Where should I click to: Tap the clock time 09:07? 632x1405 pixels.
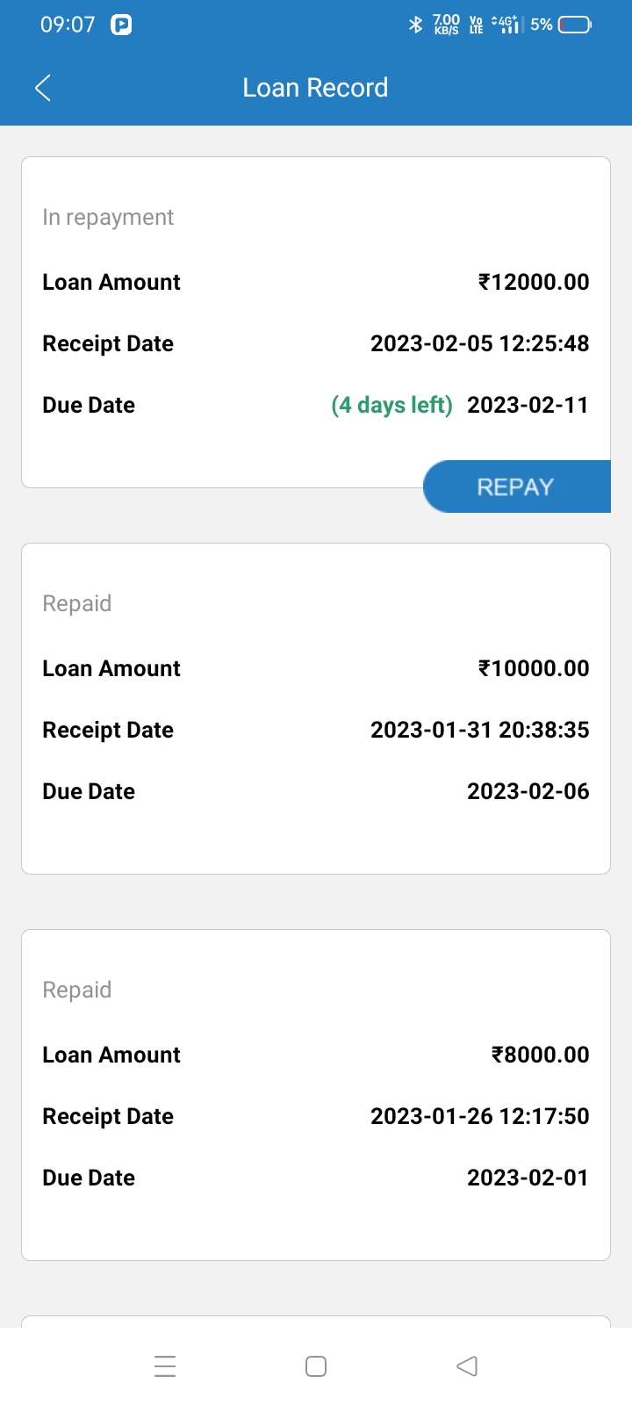click(68, 25)
